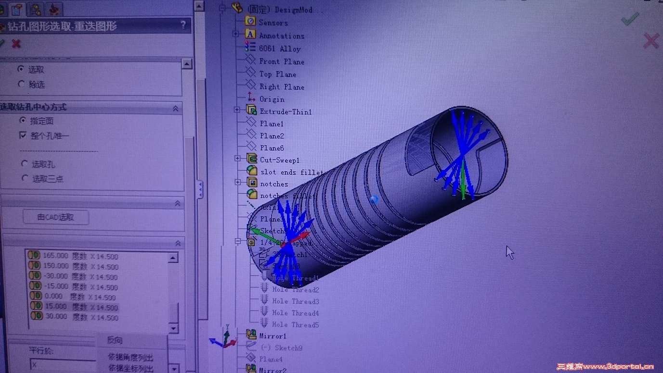663x373 pixels.
Task: Click the (-) Sketch9 icon
Action: click(x=251, y=346)
